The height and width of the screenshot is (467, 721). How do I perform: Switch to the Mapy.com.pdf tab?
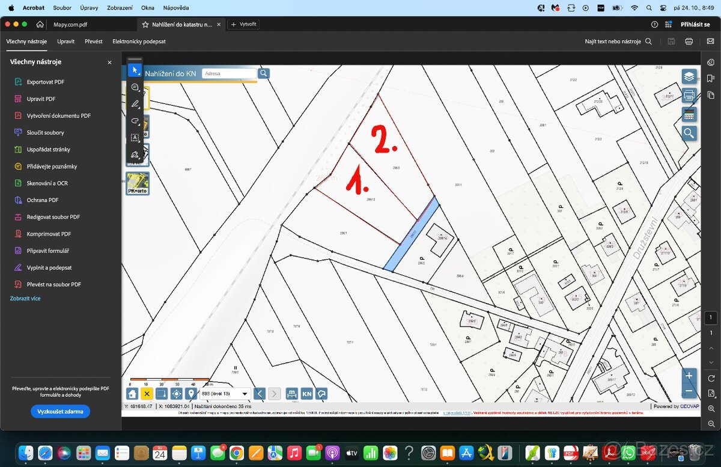pyautogui.click(x=70, y=25)
